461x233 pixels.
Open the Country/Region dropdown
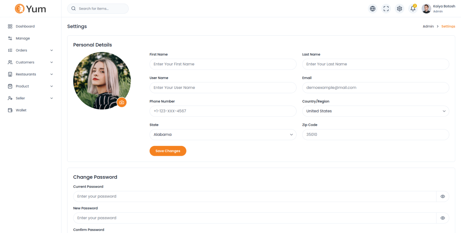375,111
